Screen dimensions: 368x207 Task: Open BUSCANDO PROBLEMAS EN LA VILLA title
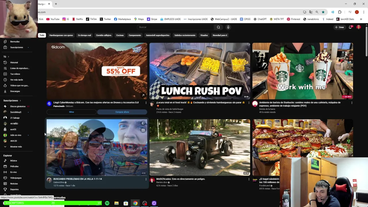(78, 179)
